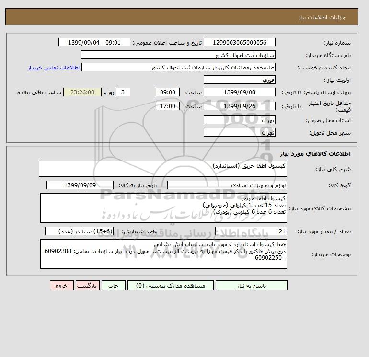Click 'اطلاعات کالاهای مورد نیاز' section heading
The width and height of the screenshot is (369, 357).
(315, 154)
